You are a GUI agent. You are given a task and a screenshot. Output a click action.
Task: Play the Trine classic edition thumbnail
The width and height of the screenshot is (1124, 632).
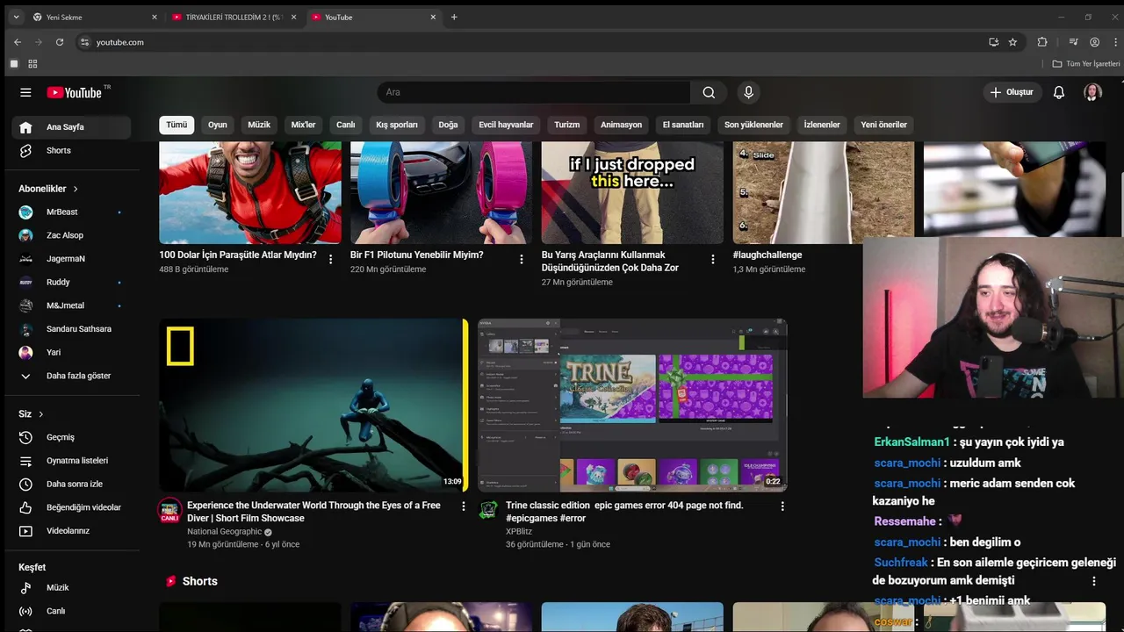632,405
